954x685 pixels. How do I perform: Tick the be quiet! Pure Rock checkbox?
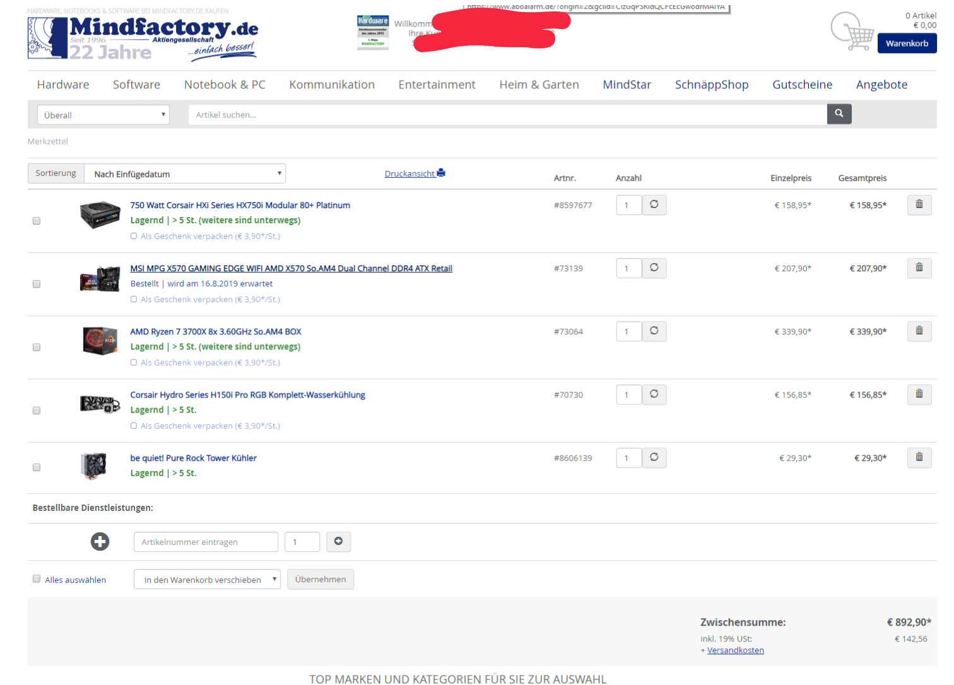click(37, 467)
